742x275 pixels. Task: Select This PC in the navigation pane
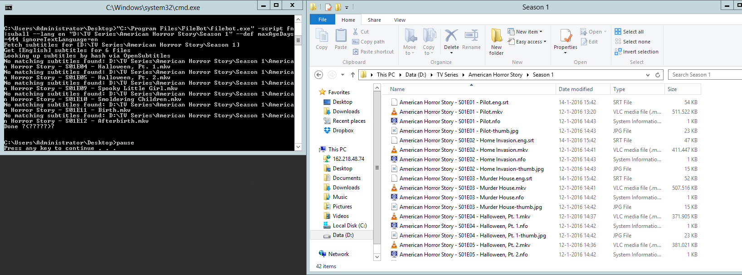tap(332, 149)
